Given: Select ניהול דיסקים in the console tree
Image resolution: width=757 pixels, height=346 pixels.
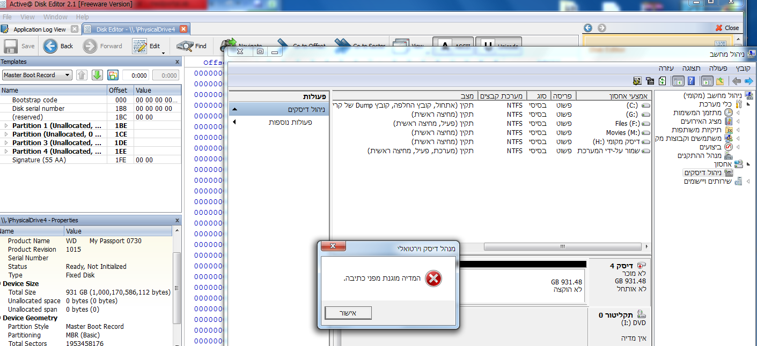Looking at the screenshot, I should (702, 172).
